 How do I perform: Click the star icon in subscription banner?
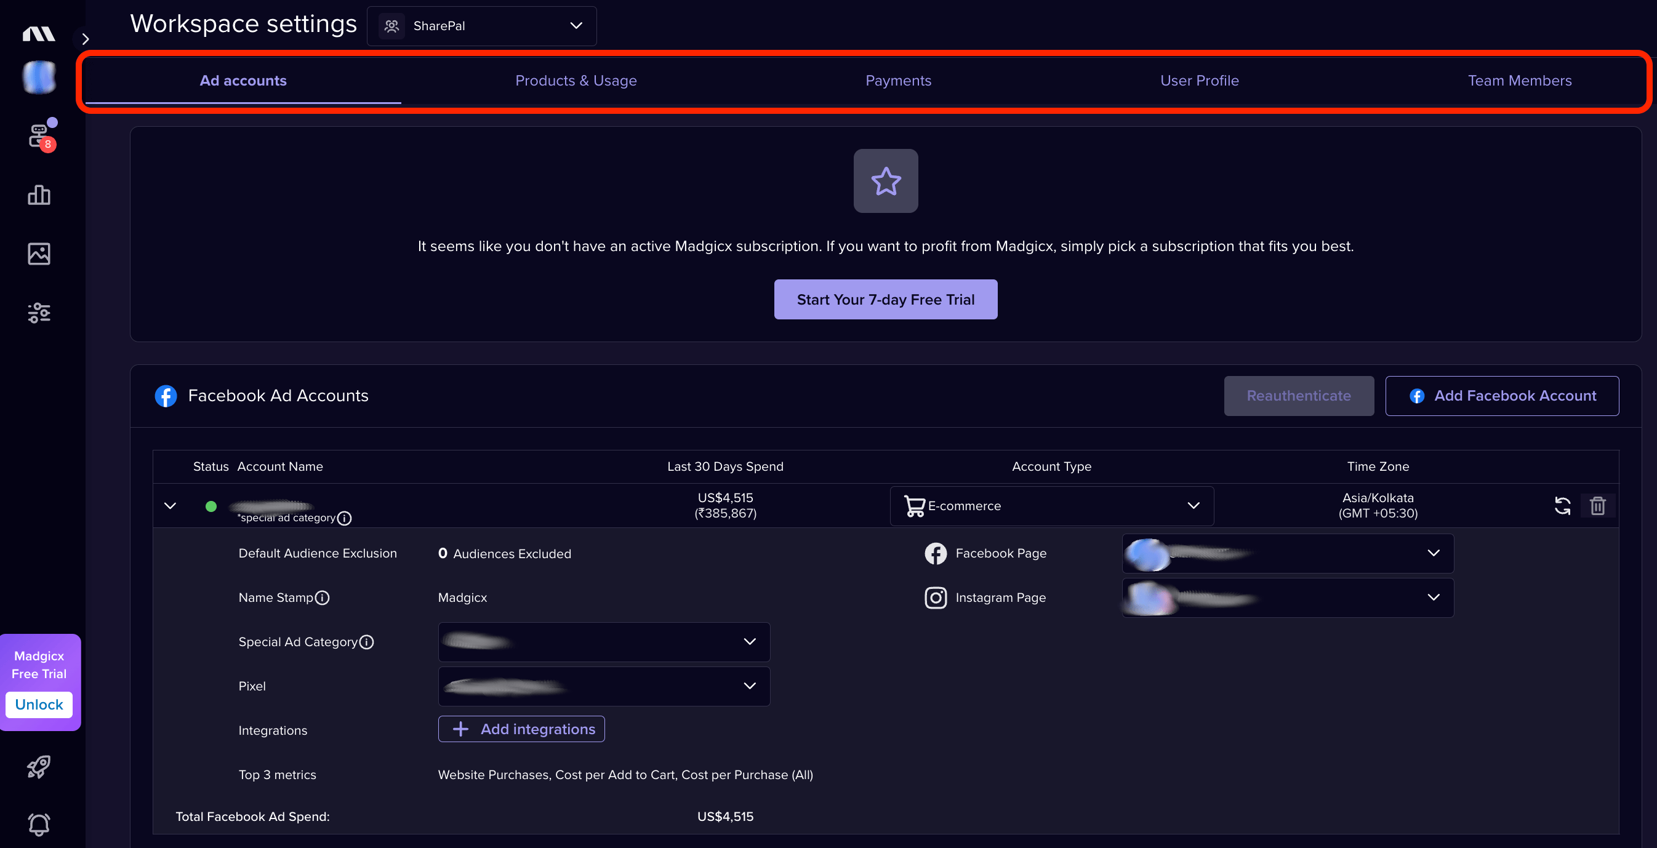click(x=886, y=181)
